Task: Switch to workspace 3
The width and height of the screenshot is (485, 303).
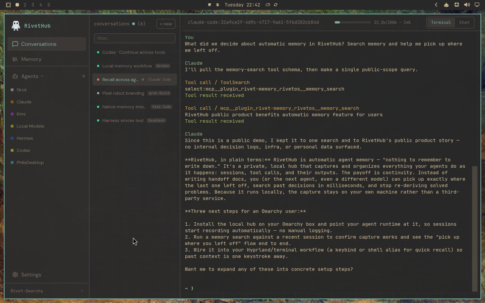Action: [33, 5]
